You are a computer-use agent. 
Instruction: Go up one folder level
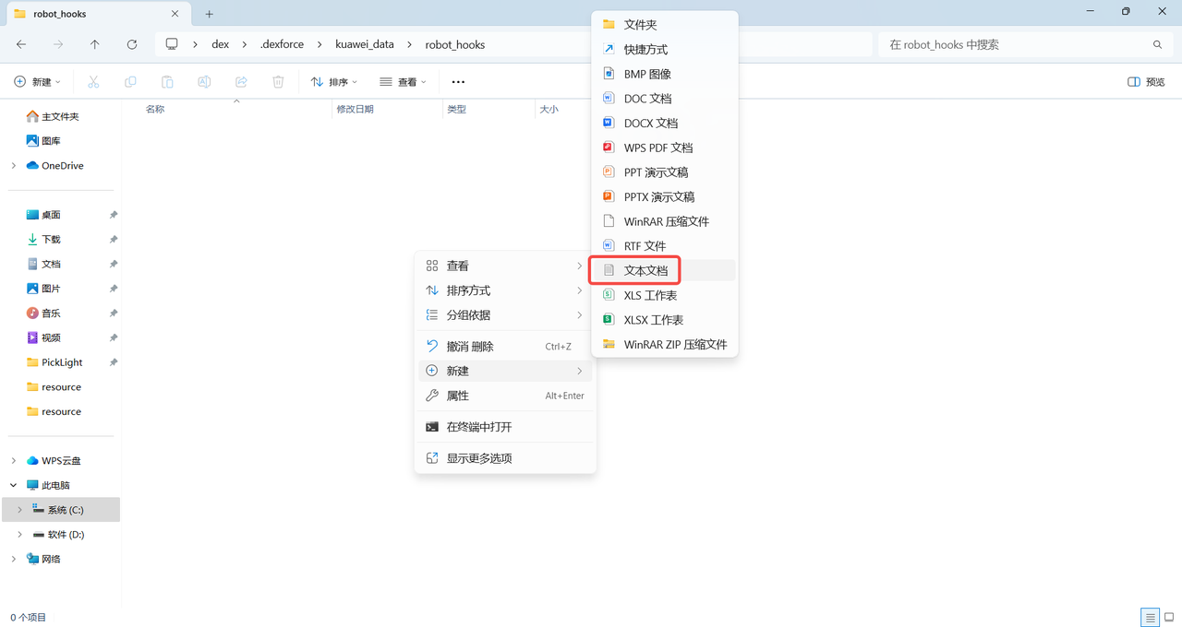[x=94, y=43]
